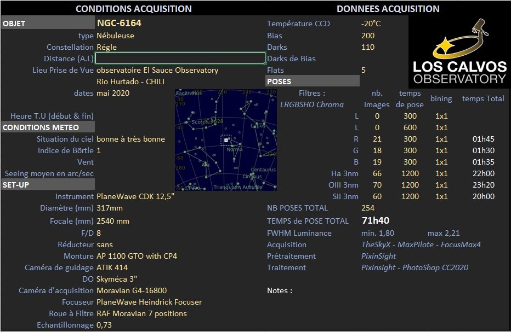Click the Los Calvos Observatory logo
This screenshot has width=511, height=332.
click(459, 52)
